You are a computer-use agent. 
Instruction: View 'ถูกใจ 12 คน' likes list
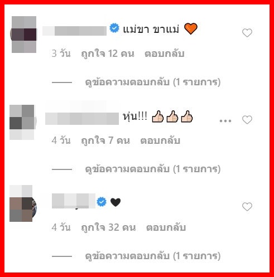click(x=108, y=54)
